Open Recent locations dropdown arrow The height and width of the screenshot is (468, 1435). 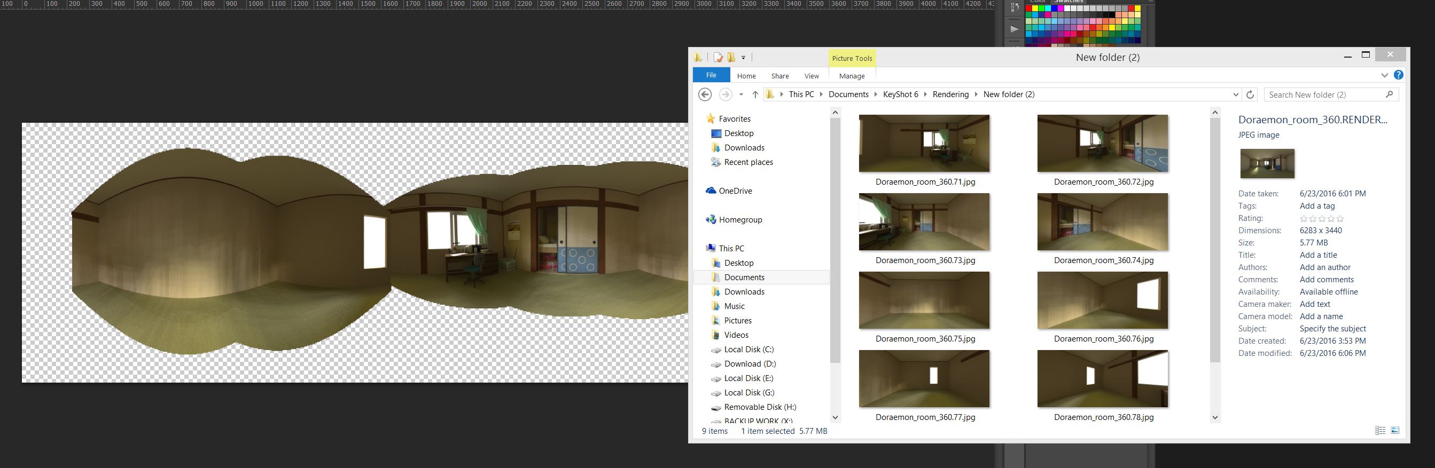[x=741, y=94]
